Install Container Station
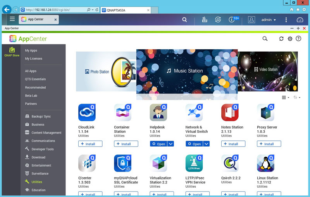Viewport: 310px width, 197px height. pos(126,144)
